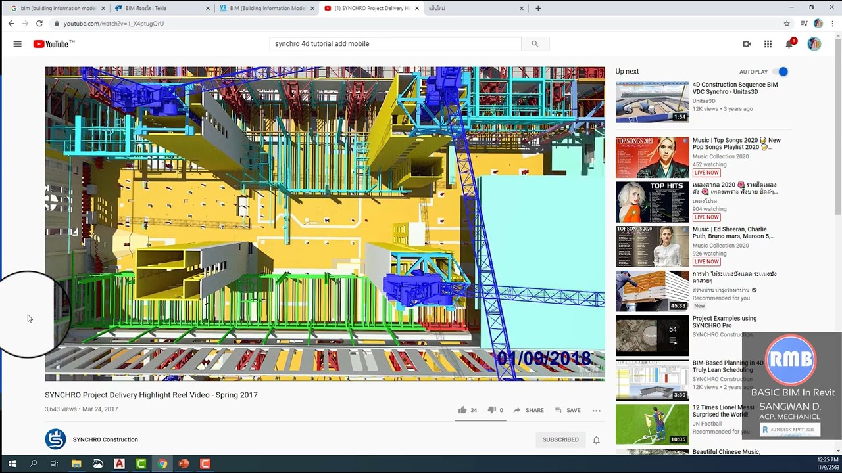
Task: Open the 12 Times Lionel Messi thumbnail
Action: (x=652, y=425)
